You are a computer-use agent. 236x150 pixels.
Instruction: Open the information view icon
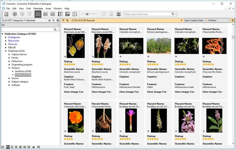60,14
